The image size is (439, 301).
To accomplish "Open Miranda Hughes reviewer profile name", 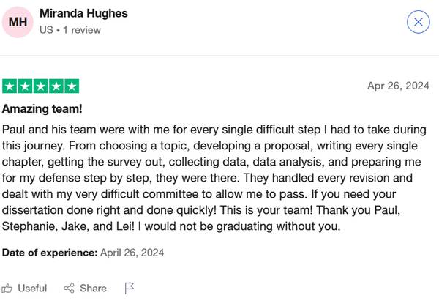I will coord(83,13).
